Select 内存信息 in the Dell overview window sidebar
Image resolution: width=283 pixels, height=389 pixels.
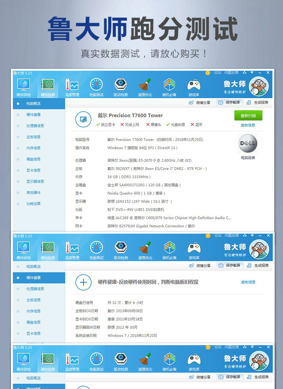pos(39,148)
